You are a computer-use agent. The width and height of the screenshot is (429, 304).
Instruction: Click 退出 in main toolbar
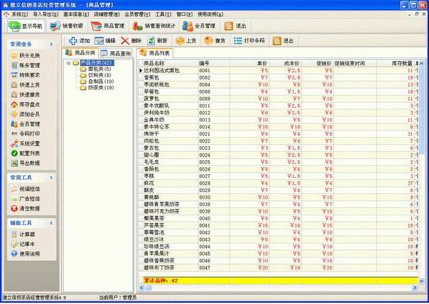tap(235, 26)
